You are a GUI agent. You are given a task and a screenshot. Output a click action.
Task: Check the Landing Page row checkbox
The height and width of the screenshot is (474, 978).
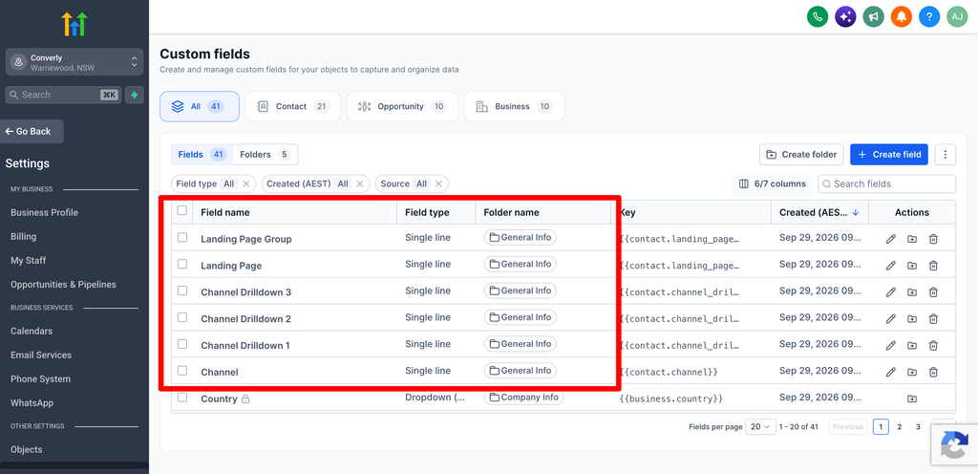tap(182, 264)
